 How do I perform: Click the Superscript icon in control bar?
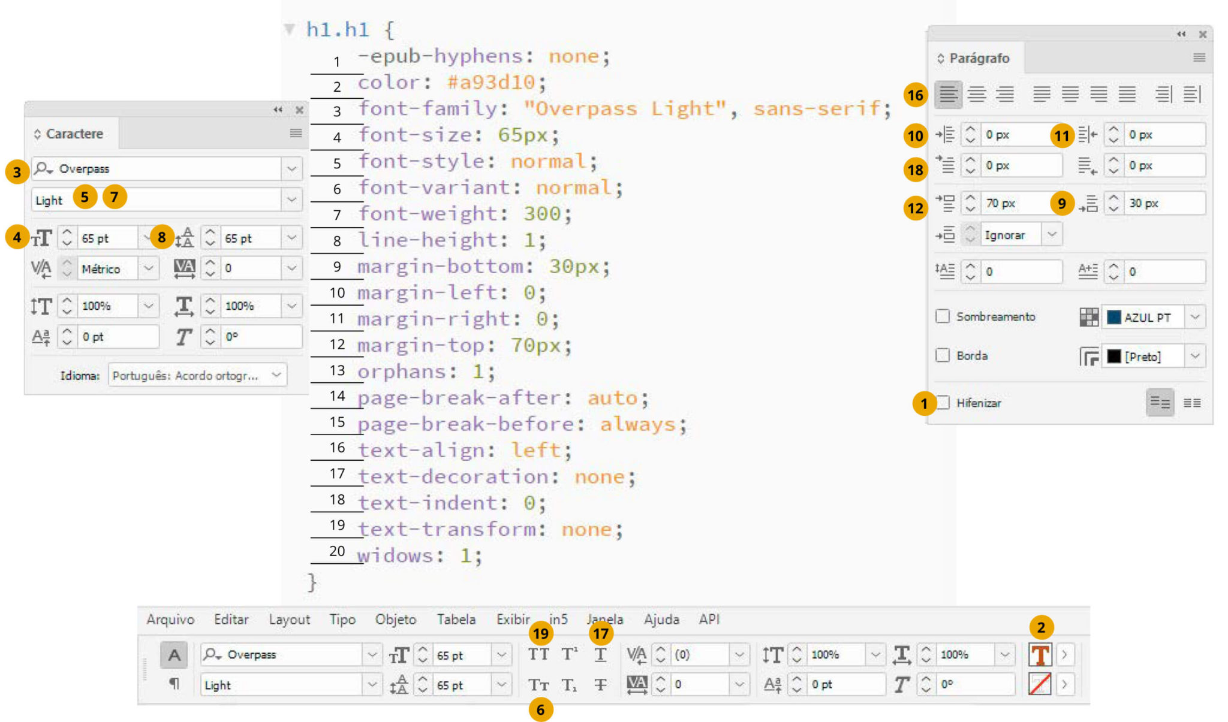(570, 654)
